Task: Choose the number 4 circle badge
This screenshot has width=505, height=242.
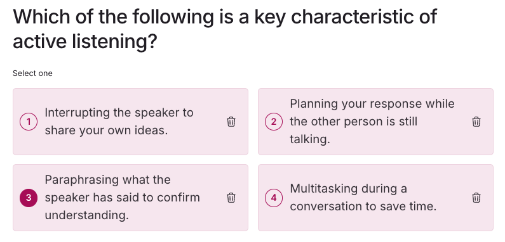Action: [274, 198]
